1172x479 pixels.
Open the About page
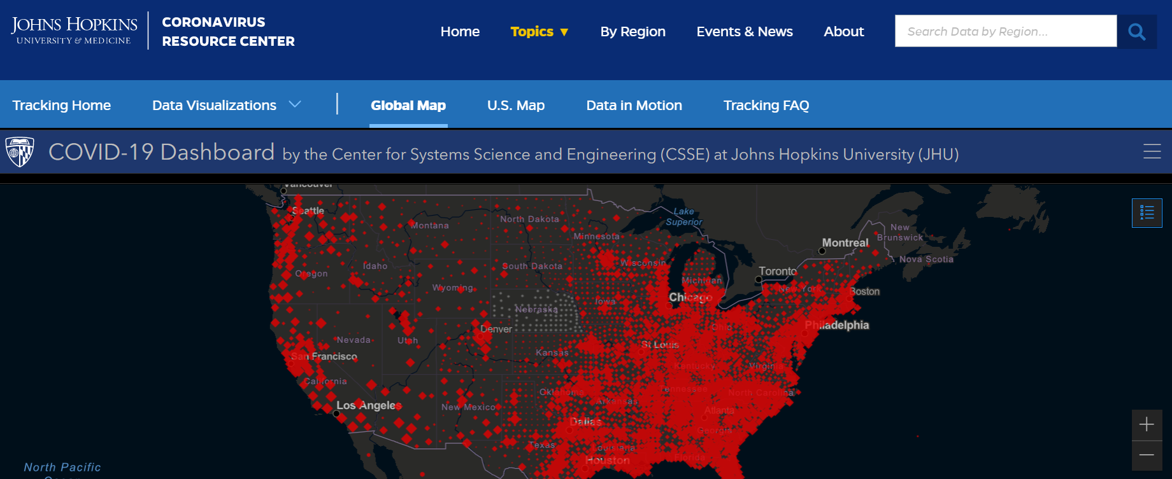[x=843, y=32]
